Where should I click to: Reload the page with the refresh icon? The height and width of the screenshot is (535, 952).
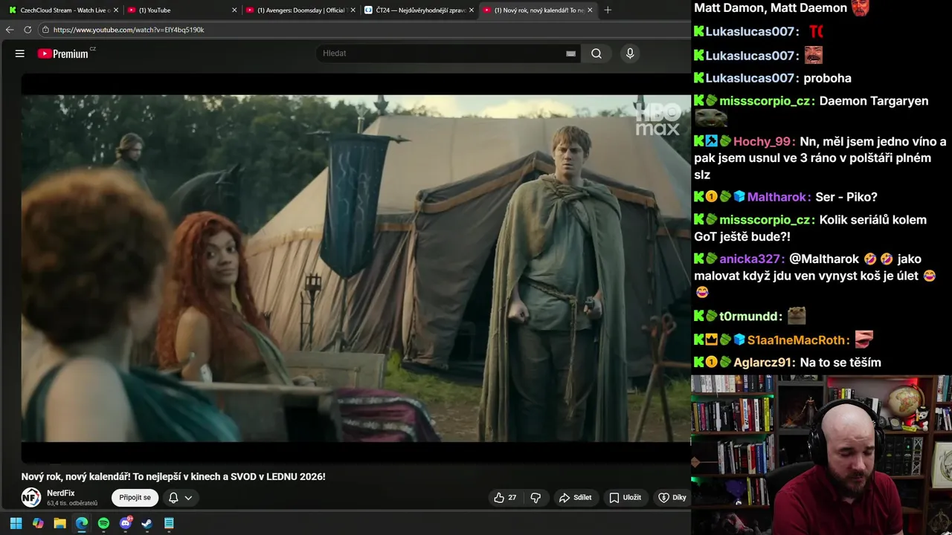coord(28,30)
